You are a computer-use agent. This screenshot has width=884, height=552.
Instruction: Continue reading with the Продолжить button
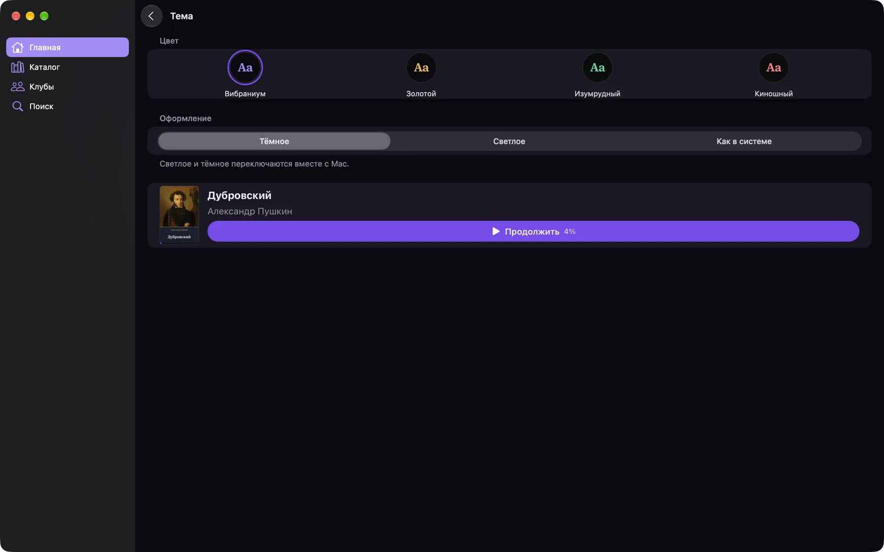[x=533, y=231]
